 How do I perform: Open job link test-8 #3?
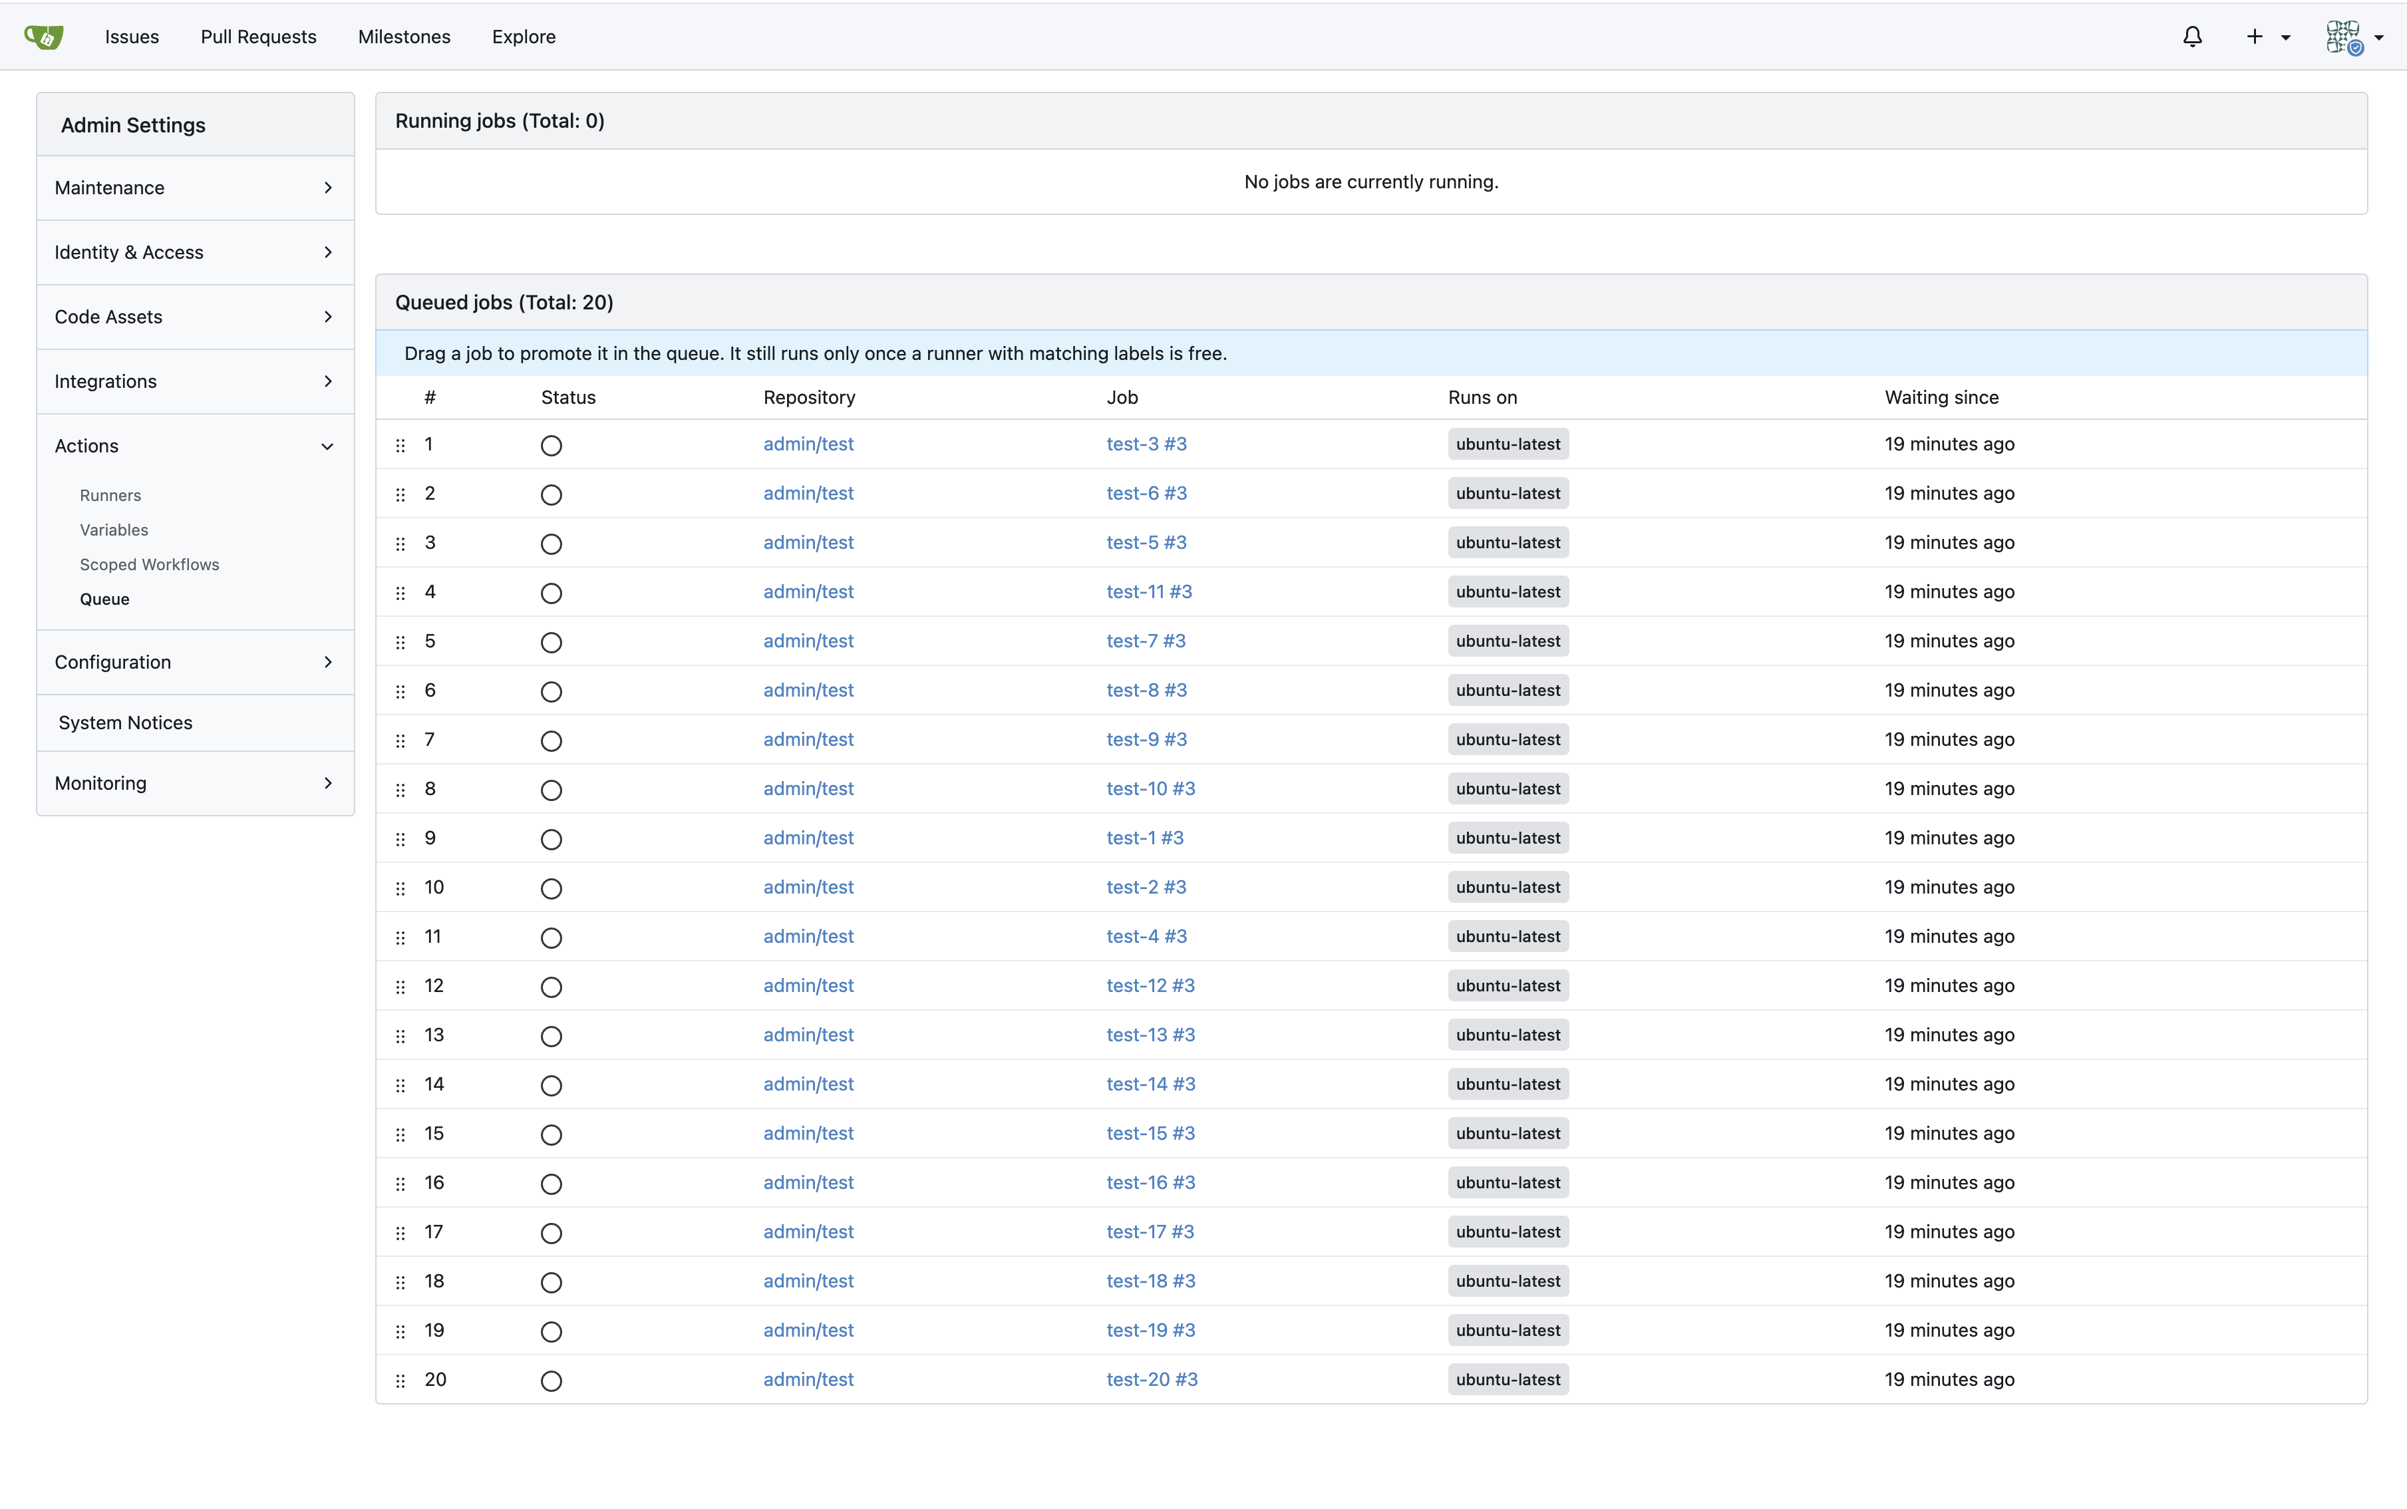coord(1147,691)
